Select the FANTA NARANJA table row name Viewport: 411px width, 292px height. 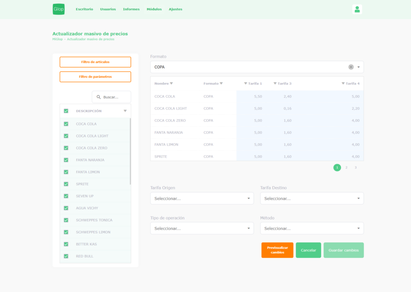click(x=169, y=132)
